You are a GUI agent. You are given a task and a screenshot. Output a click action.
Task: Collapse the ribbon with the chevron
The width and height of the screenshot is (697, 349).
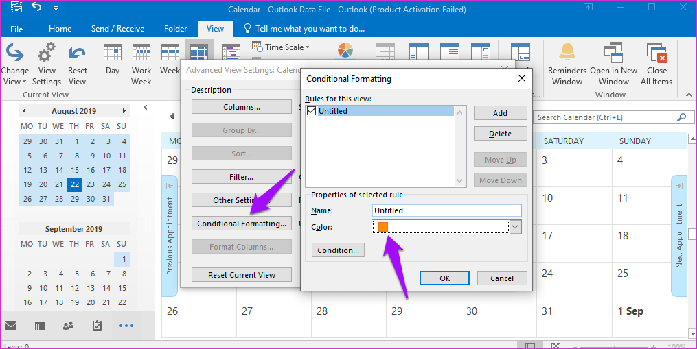689,95
